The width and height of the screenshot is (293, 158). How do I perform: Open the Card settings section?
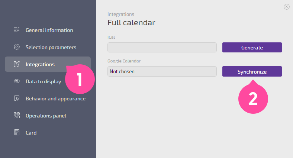pos(31,133)
